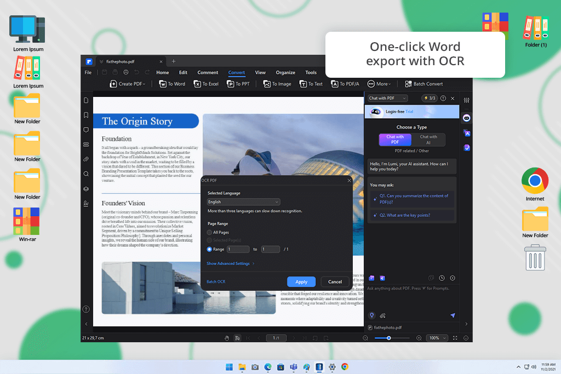Screen dimensions: 561x374
Task: Open the search panel in left sidebar
Action: coord(86,174)
